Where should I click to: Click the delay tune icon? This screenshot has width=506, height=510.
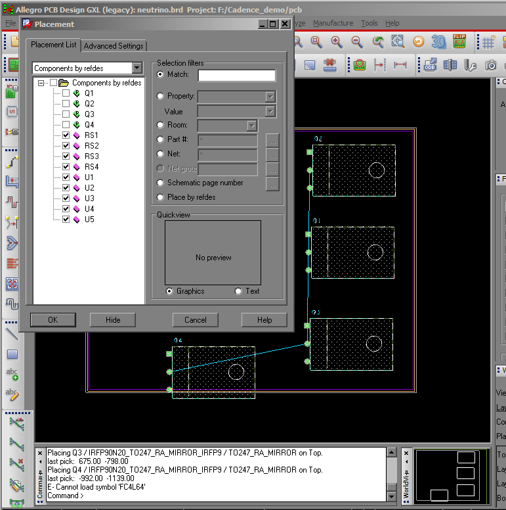click(12, 202)
